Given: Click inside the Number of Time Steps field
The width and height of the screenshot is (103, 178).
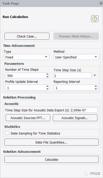Looking at the screenshot, I should pos(25,76).
